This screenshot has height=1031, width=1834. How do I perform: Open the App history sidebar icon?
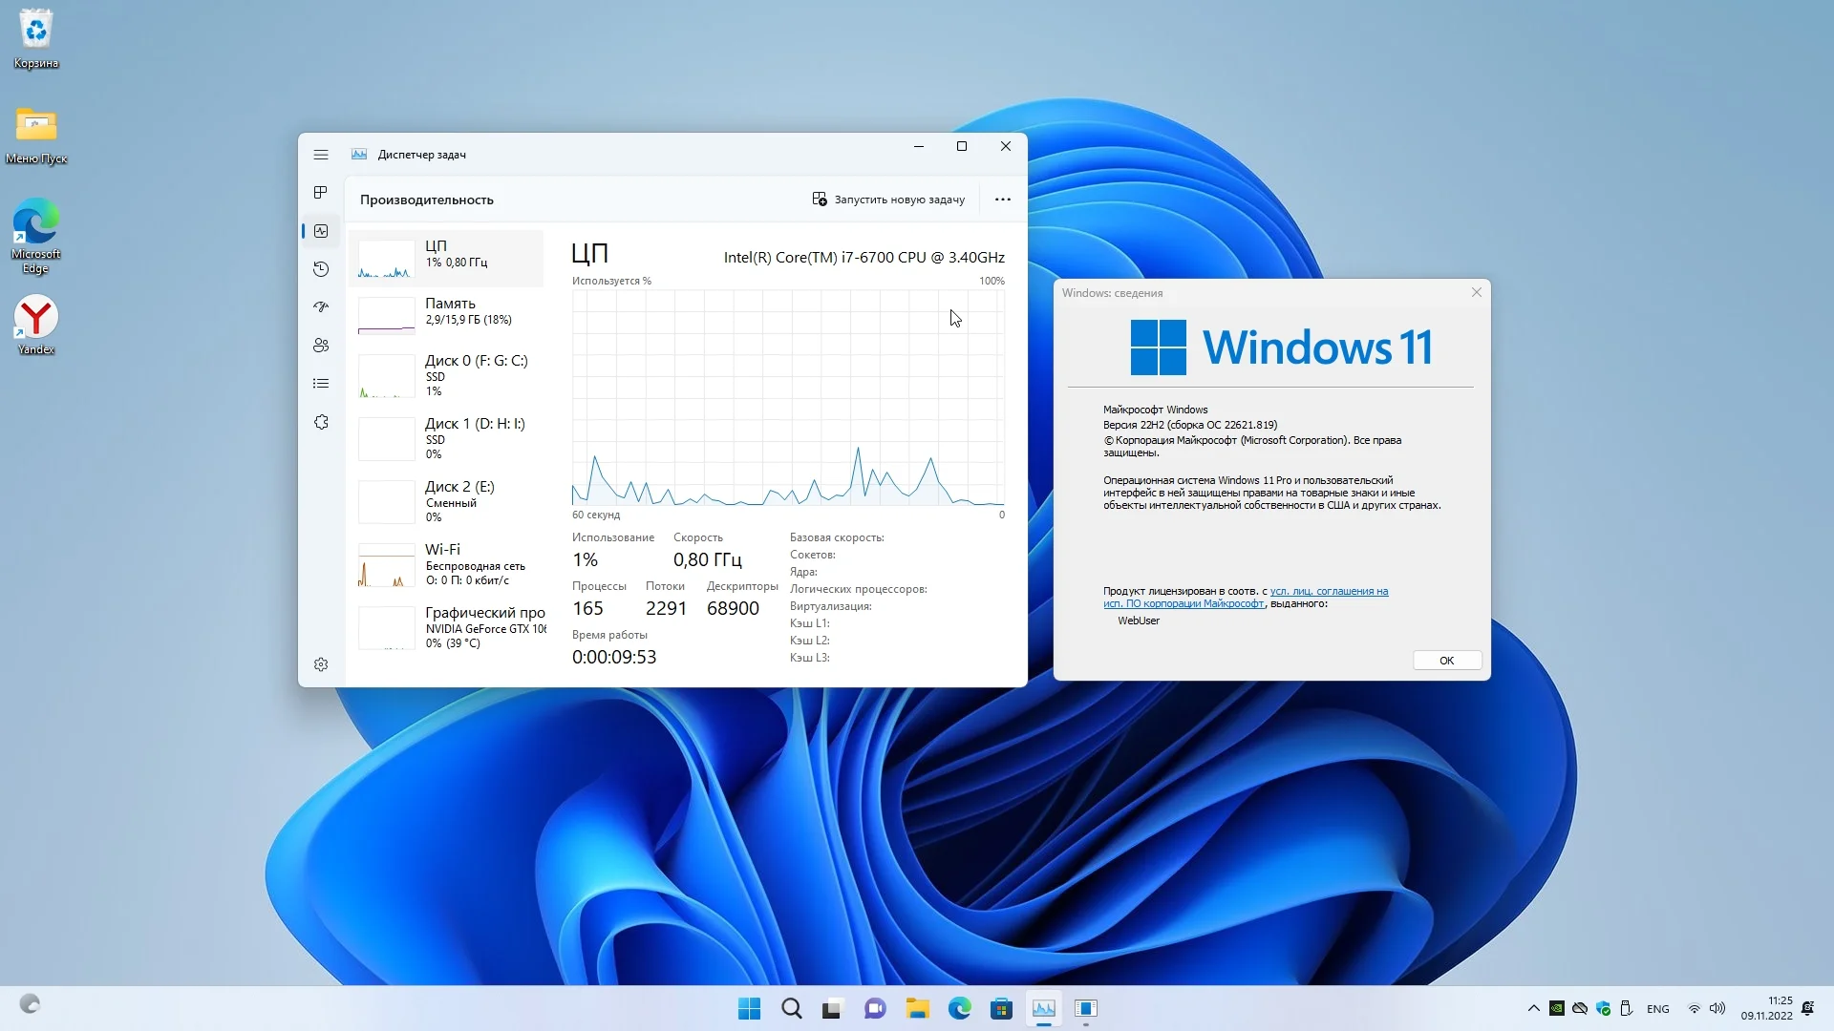tap(321, 269)
